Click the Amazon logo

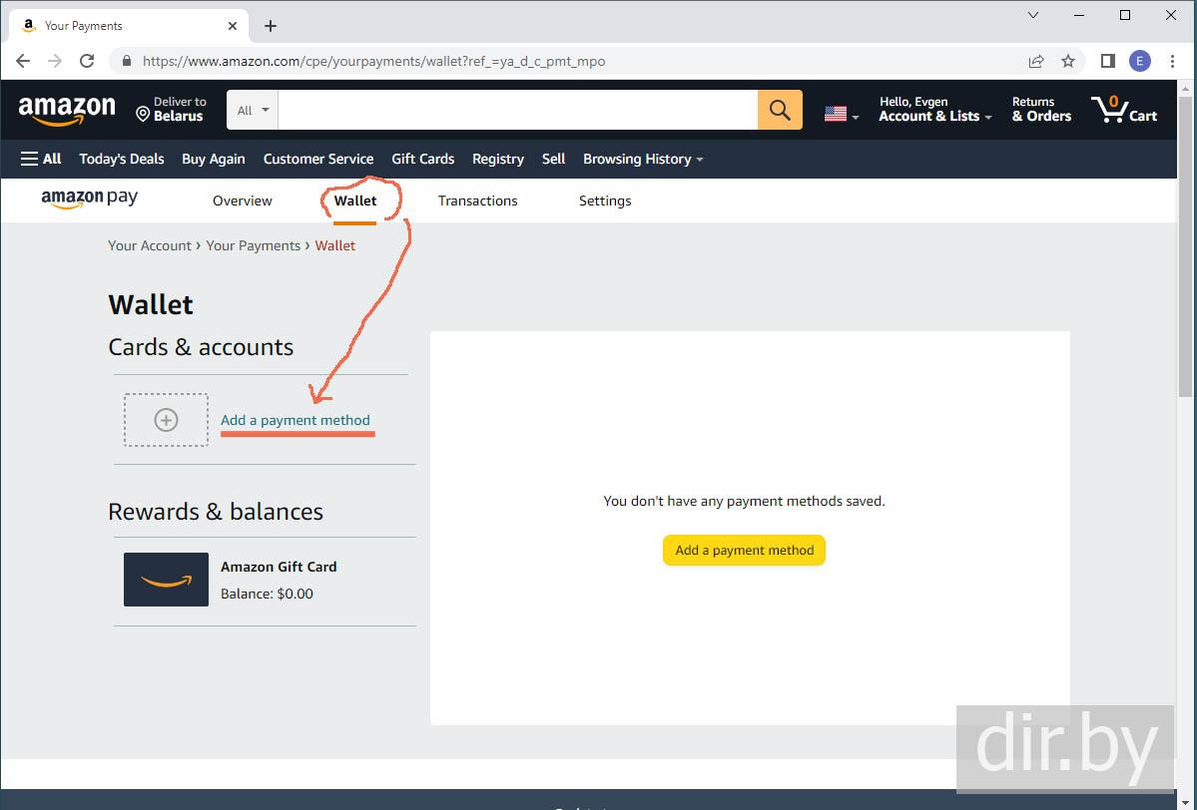click(67, 110)
